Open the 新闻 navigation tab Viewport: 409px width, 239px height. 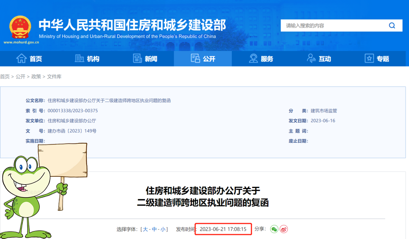click(145, 59)
